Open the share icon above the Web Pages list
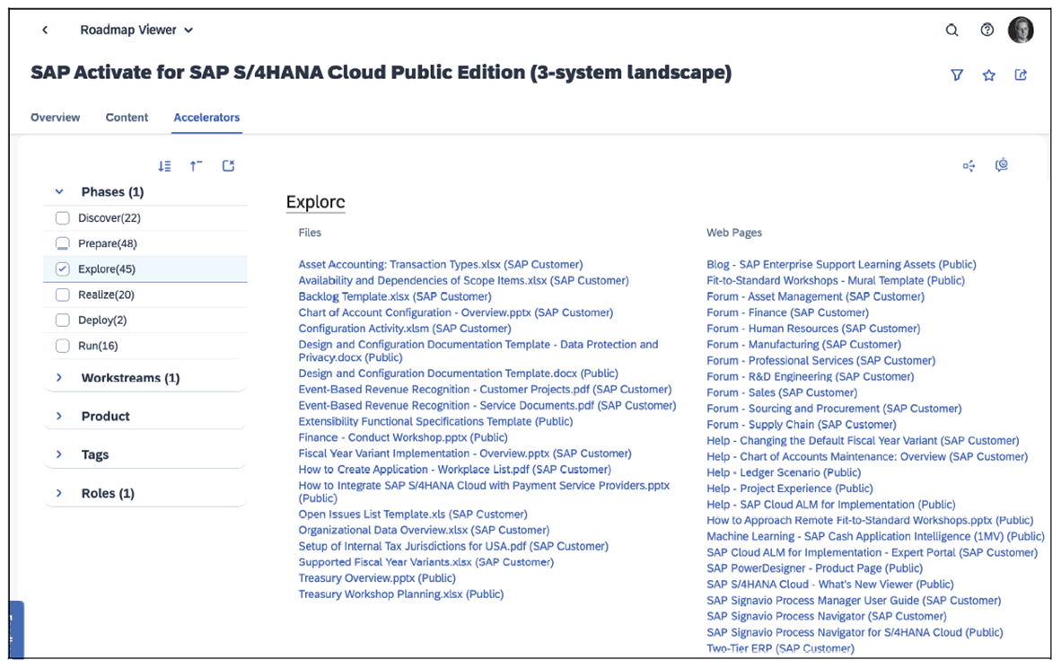This screenshot has width=1061, height=669. pyautogui.click(x=969, y=165)
